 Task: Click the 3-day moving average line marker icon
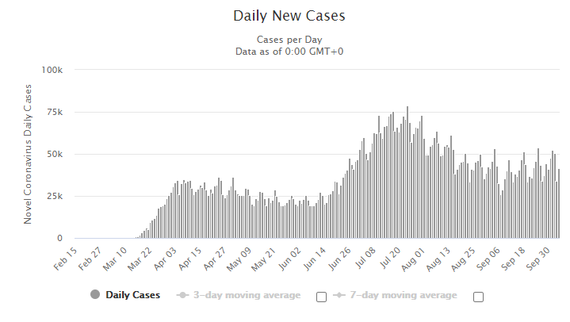pos(182,295)
